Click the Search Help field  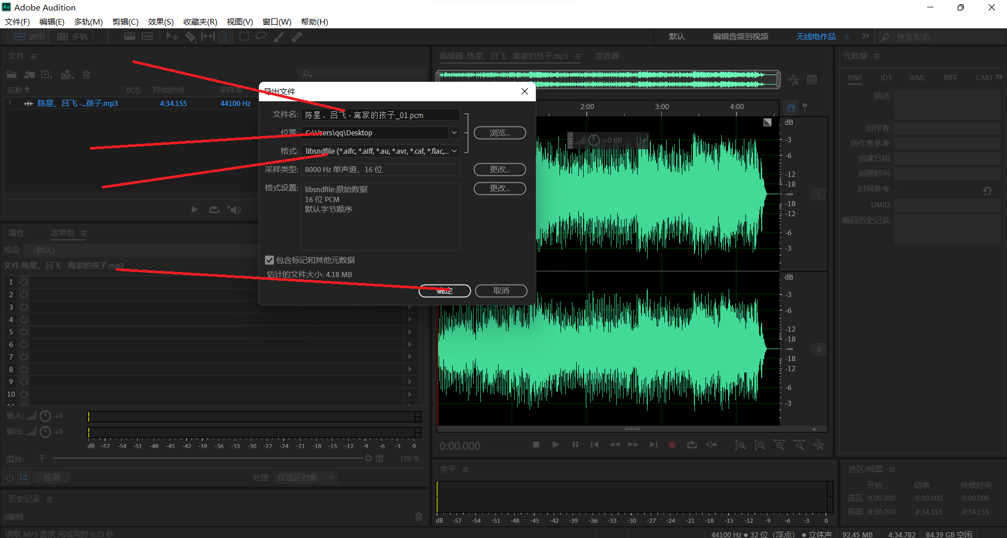940,37
